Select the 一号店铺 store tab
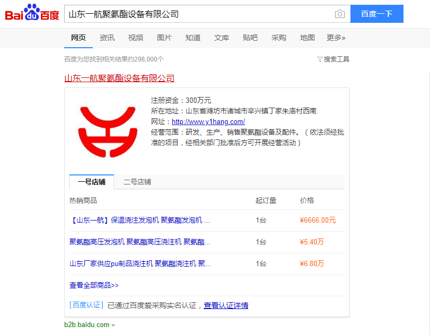Viewport: 430px width, 335px height. pos(92,182)
